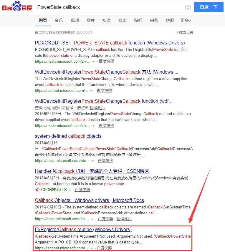
Task: Click URL https://msdn.microsoft.com/zh under first result
Action: coord(62,62)
